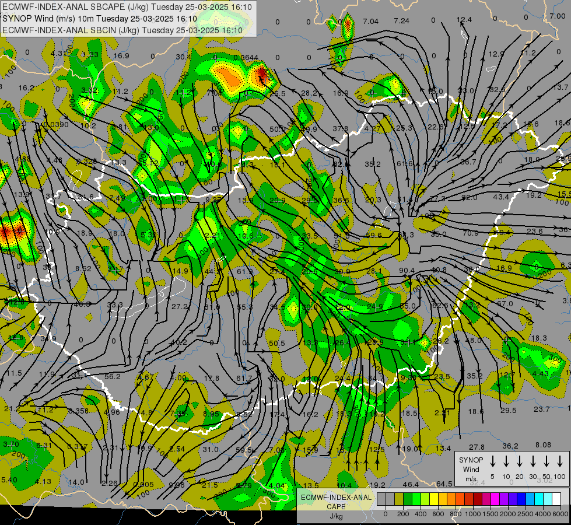
Task: Click the 1000 tick label on CAPE scale
Action: click(x=473, y=514)
